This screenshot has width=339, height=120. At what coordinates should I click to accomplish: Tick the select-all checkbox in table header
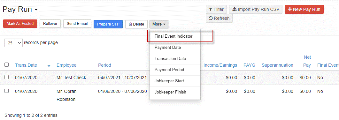pyautogui.click(x=7, y=65)
